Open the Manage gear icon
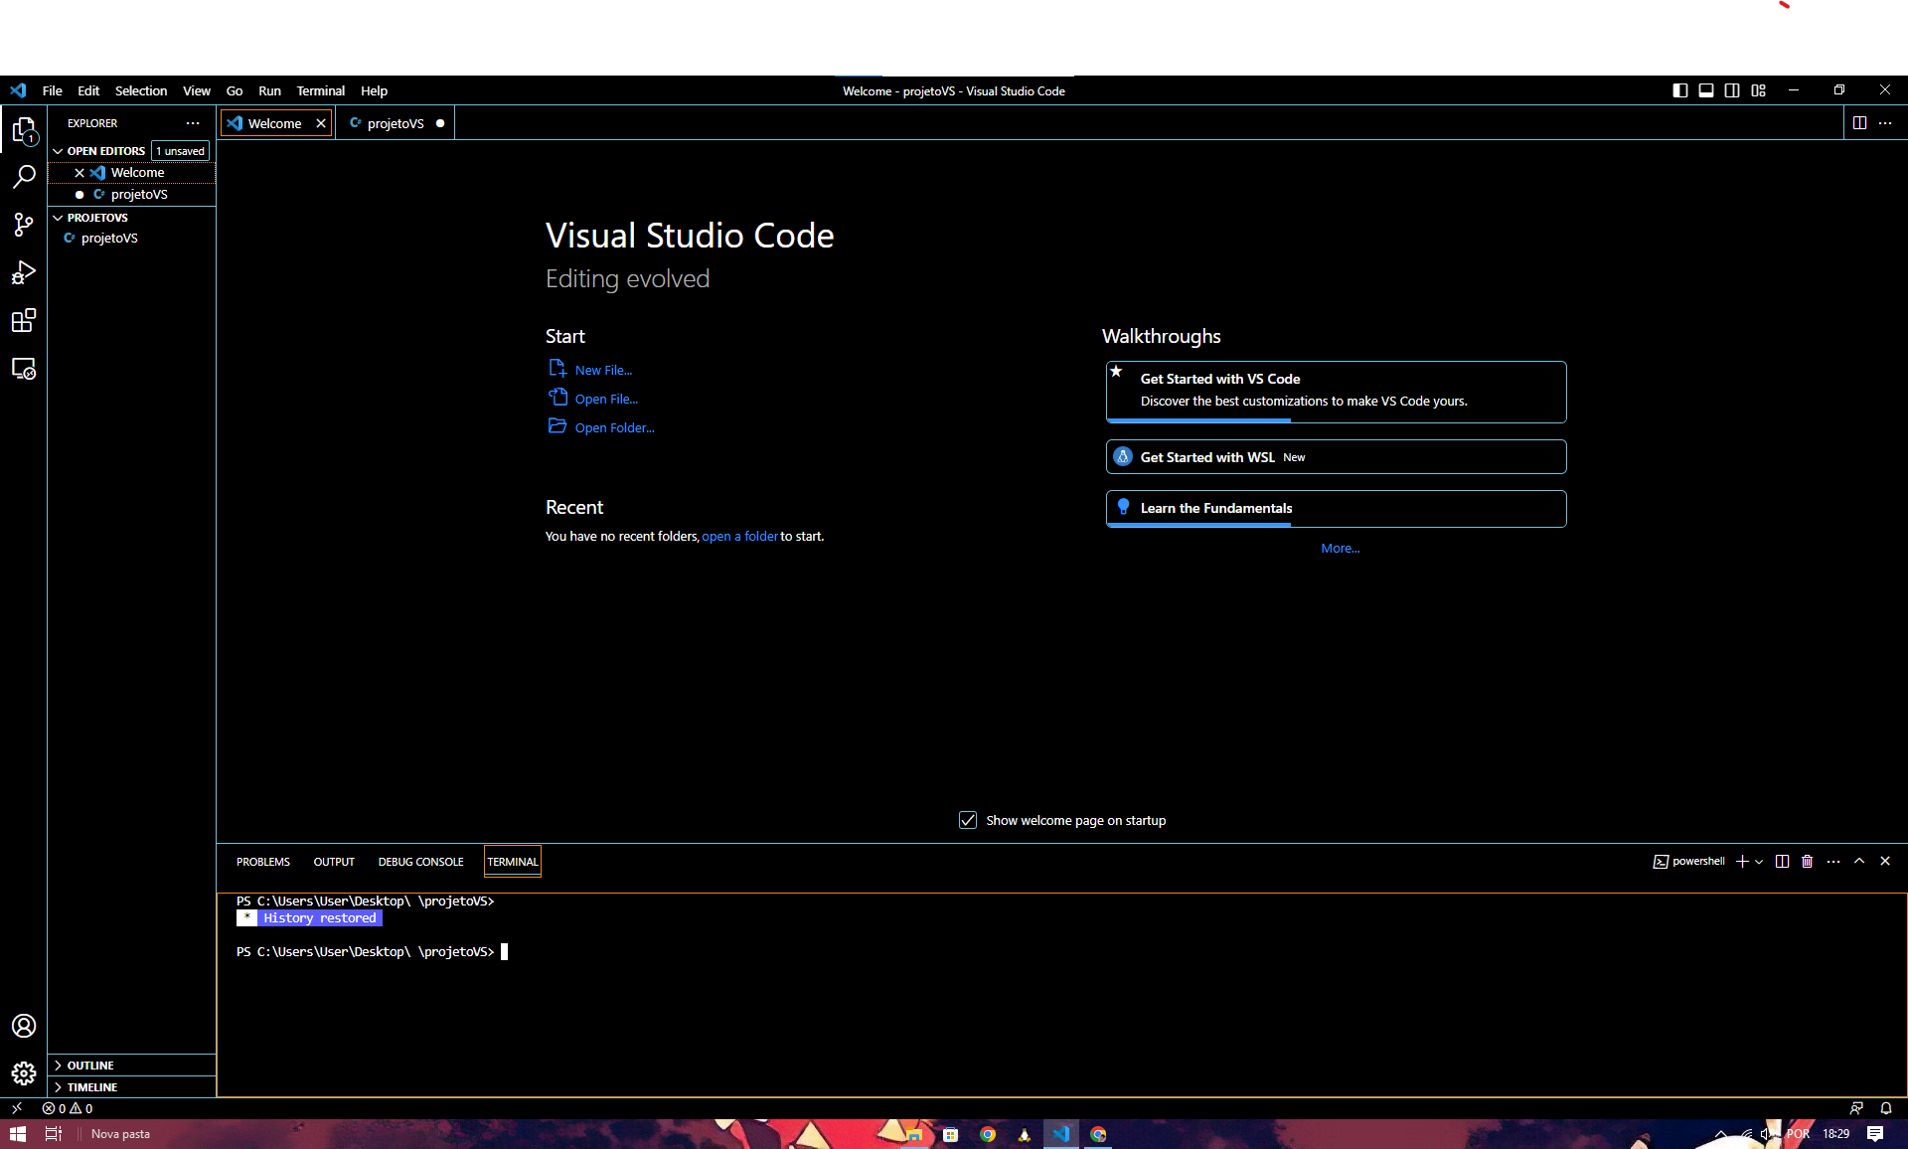Viewport: 1908px width, 1149px height. click(24, 1073)
